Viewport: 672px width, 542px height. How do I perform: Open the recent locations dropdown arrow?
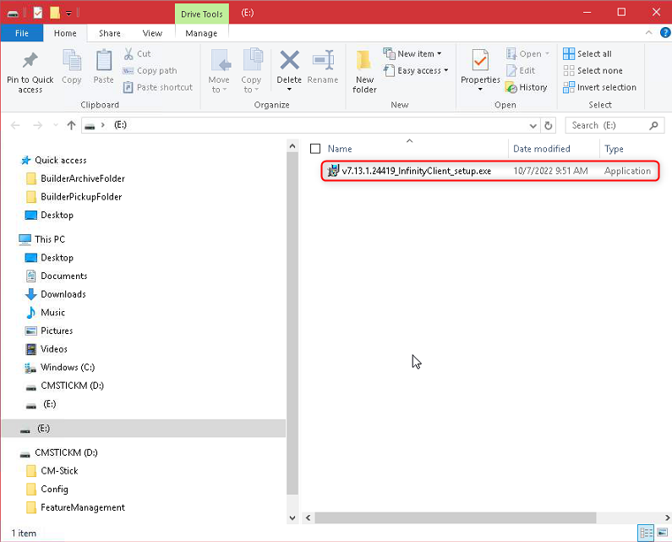click(x=55, y=125)
